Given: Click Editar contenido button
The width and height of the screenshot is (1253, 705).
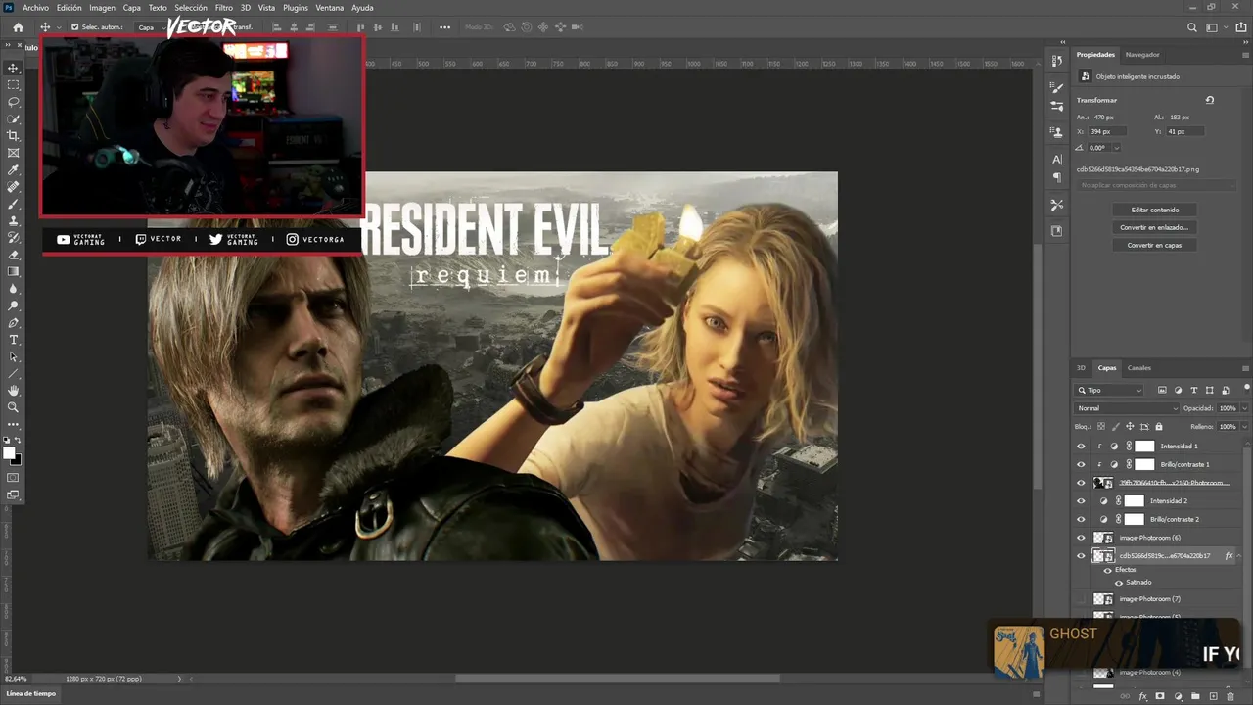Looking at the screenshot, I should click(x=1155, y=210).
